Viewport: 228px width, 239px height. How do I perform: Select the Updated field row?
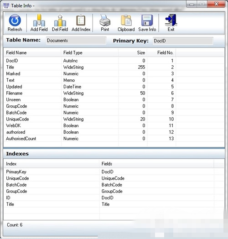[114, 87]
